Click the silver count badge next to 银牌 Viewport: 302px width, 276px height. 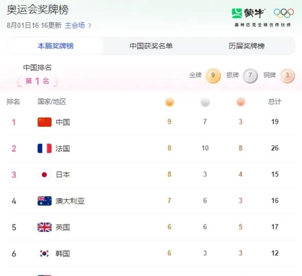(x=250, y=76)
